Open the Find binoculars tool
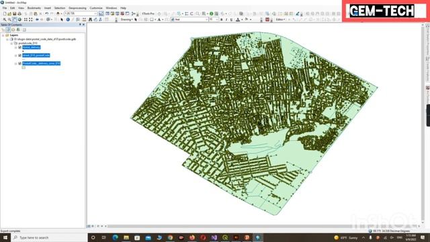The image size is (430, 242). click(x=90, y=19)
